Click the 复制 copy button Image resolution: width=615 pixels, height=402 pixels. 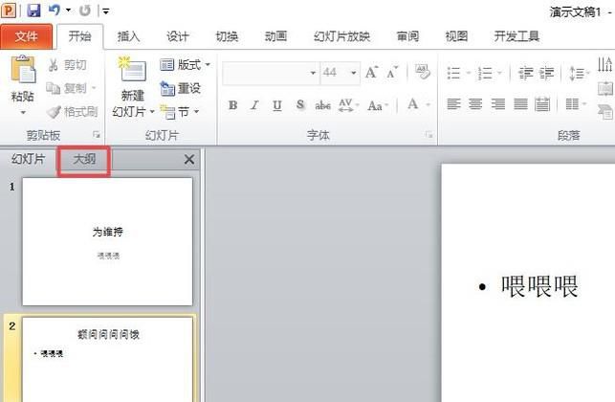tap(66, 88)
